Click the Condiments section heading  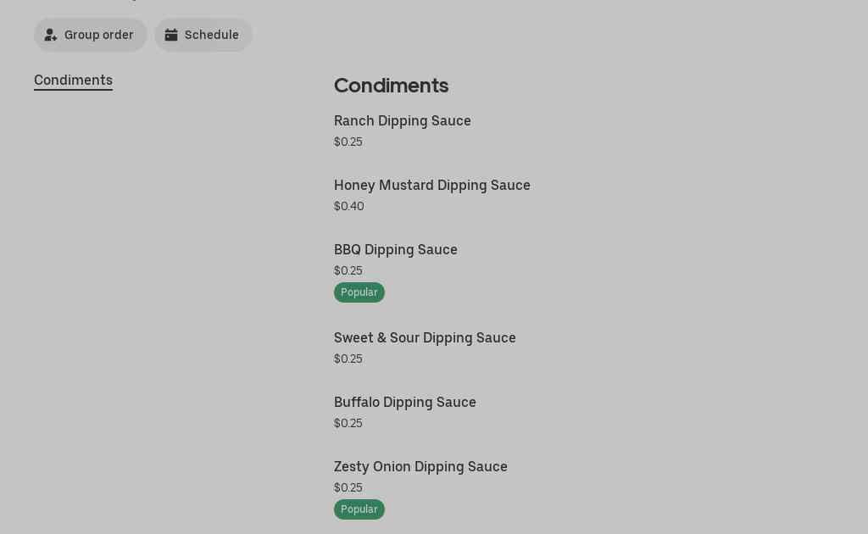[x=391, y=86]
